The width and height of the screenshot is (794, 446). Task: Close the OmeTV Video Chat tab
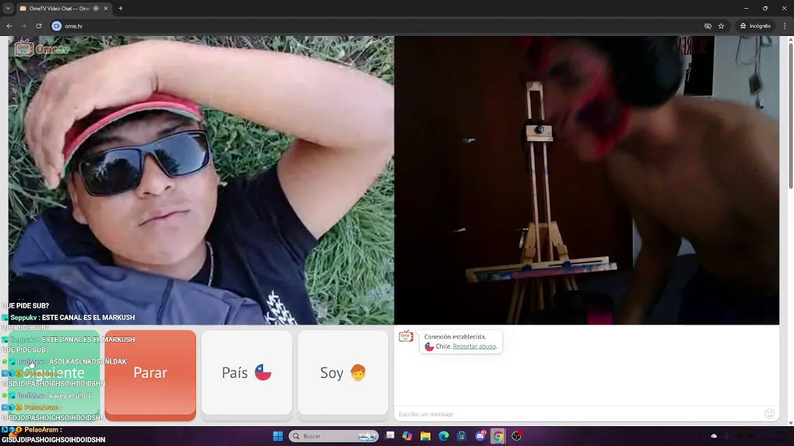106,9
